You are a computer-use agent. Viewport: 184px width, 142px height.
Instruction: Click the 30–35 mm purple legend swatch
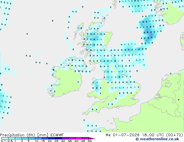[65, 138]
